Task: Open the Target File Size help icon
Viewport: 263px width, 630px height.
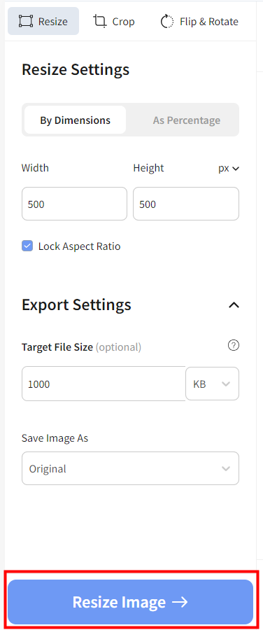Action: pyautogui.click(x=234, y=345)
